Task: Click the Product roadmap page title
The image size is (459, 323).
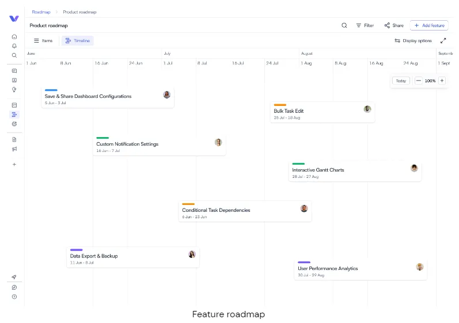Action: pos(48,25)
